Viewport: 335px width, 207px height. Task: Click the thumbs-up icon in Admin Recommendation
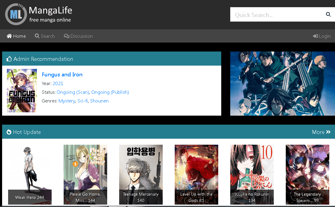[9, 59]
